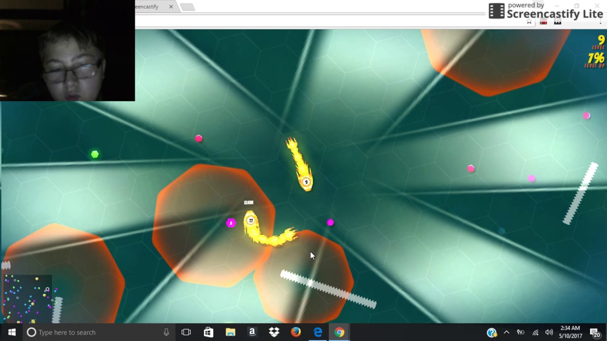Open the Get Help tray icon

pyautogui.click(x=492, y=332)
